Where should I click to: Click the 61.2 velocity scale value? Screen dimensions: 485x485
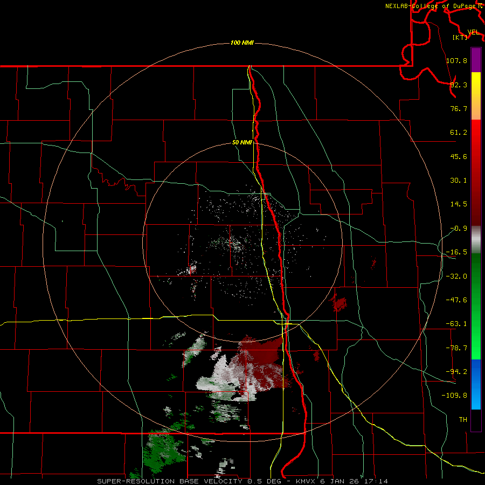[x=459, y=133]
